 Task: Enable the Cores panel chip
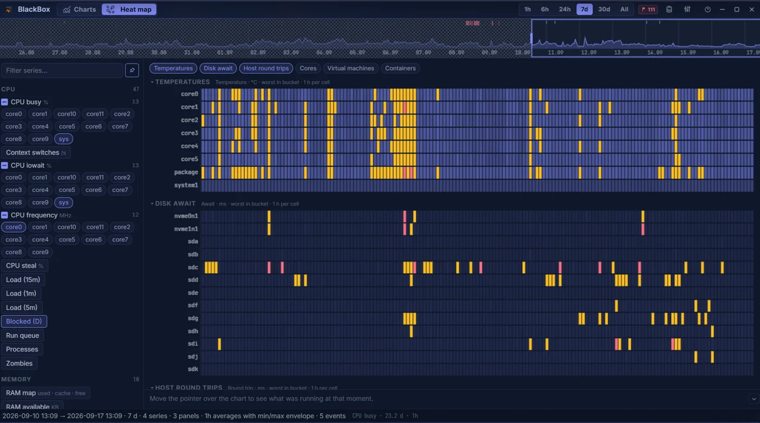coord(308,68)
